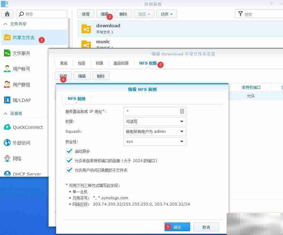Click 编辑 in NFS permissions dialog
Screen dimensions: 283x235
click(x=82, y=76)
